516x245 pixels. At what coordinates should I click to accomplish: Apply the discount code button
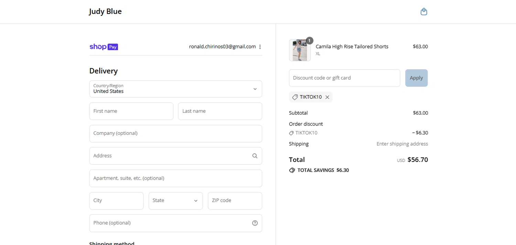[x=416, y=78]
